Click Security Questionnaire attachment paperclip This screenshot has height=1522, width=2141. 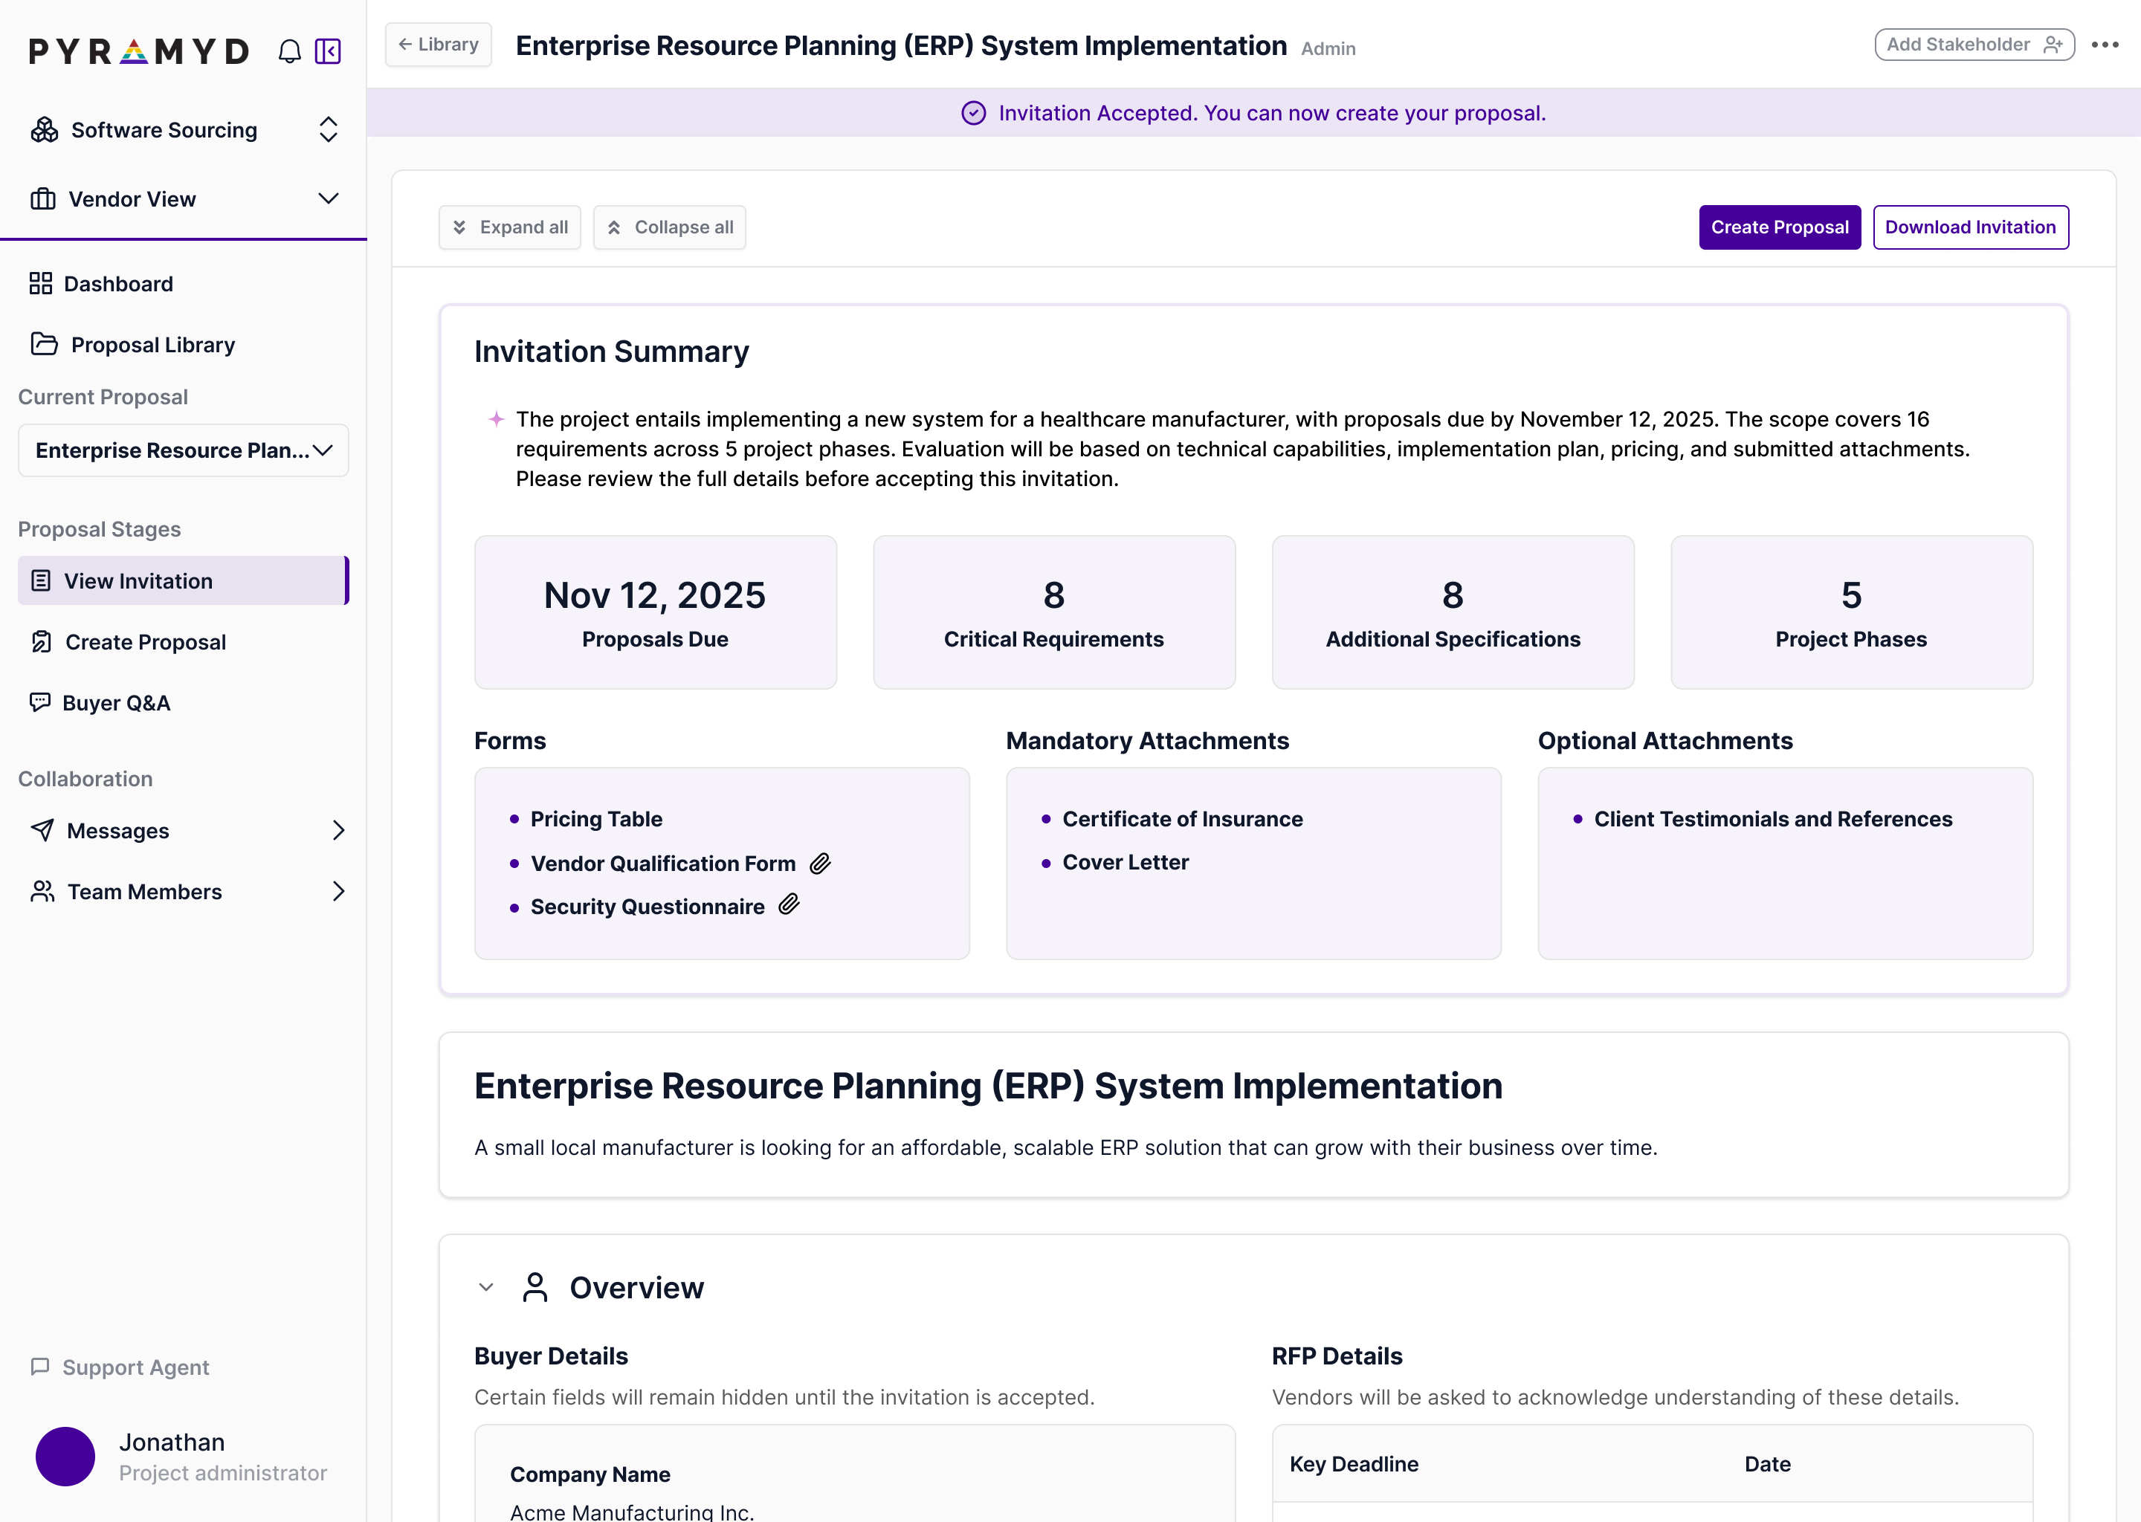point(789,904)
